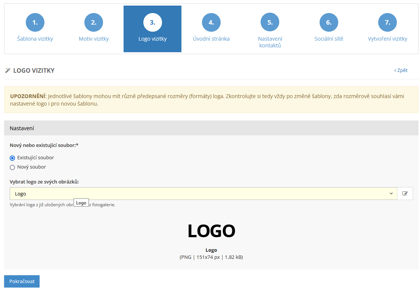The image size is (420, 295).
Task: Open the Sociální sítě step label
Action: (329, 39)
